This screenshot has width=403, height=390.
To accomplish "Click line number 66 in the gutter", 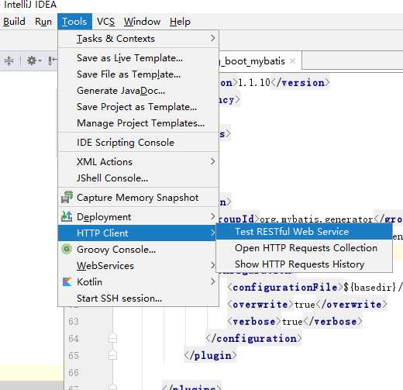I will (74, 373).
